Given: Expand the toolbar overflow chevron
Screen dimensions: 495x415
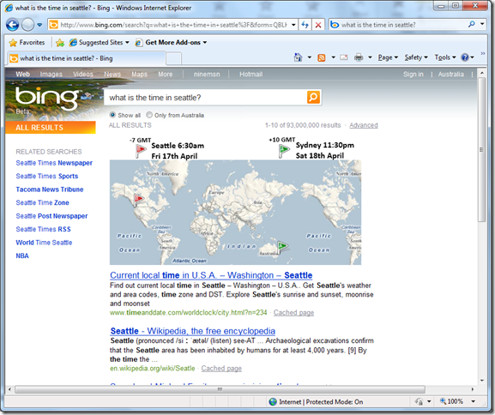Looking at the screenshot, I should click(x=483, y=54).
